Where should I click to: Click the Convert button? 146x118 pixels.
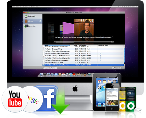(117, 68)
